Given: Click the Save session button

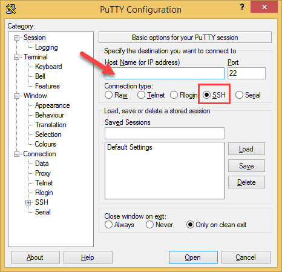Looking at the screenshot, I should pyautogui.click(x=246, y=165).
